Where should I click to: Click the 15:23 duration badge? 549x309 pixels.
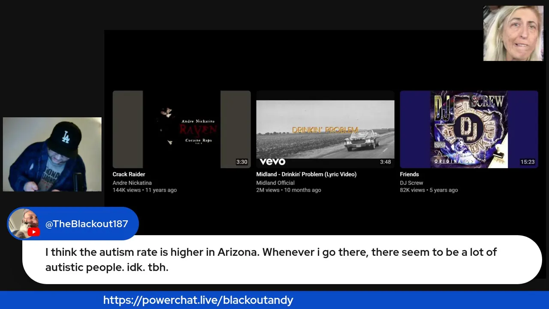click(528, 162)
